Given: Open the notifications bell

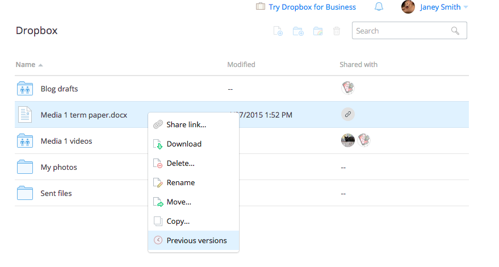Looking at the screenshot, I should coord(379,7).
